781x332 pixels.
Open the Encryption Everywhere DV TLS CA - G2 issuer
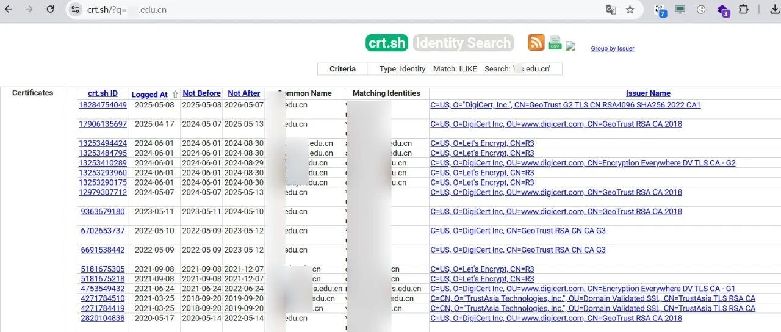coord(583,163)
